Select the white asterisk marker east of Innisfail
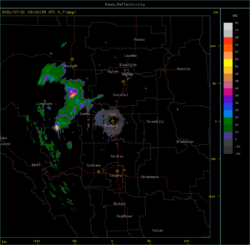 coord(146,88)
